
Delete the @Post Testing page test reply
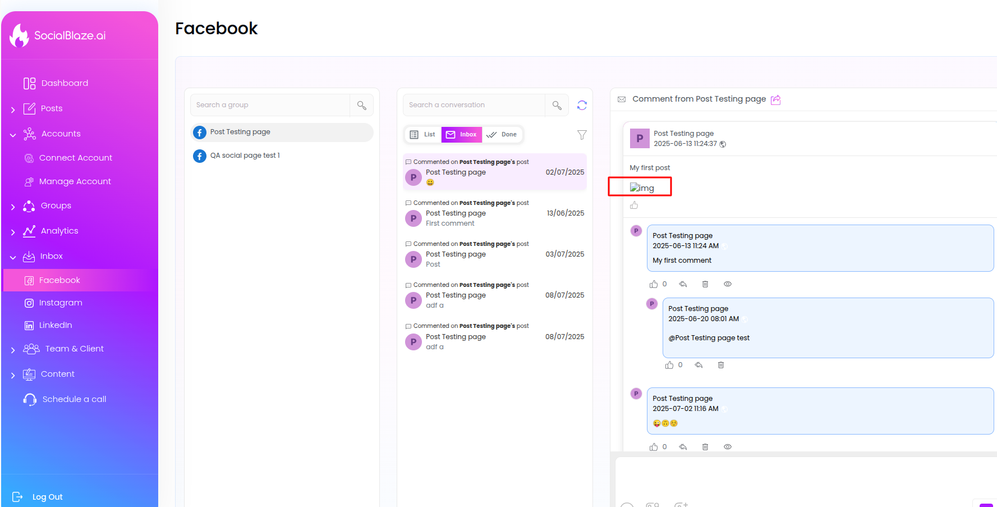coord(721,365)
